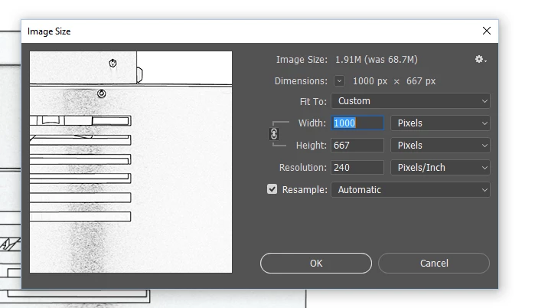548x308 pixels.
Task: Open the Width units Pixels dropdown
Action: (440, 123)
